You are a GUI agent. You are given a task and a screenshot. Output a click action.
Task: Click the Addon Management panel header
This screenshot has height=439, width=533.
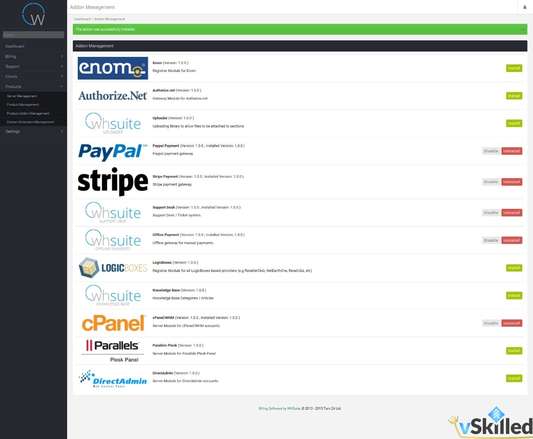[x=300, y=46]
